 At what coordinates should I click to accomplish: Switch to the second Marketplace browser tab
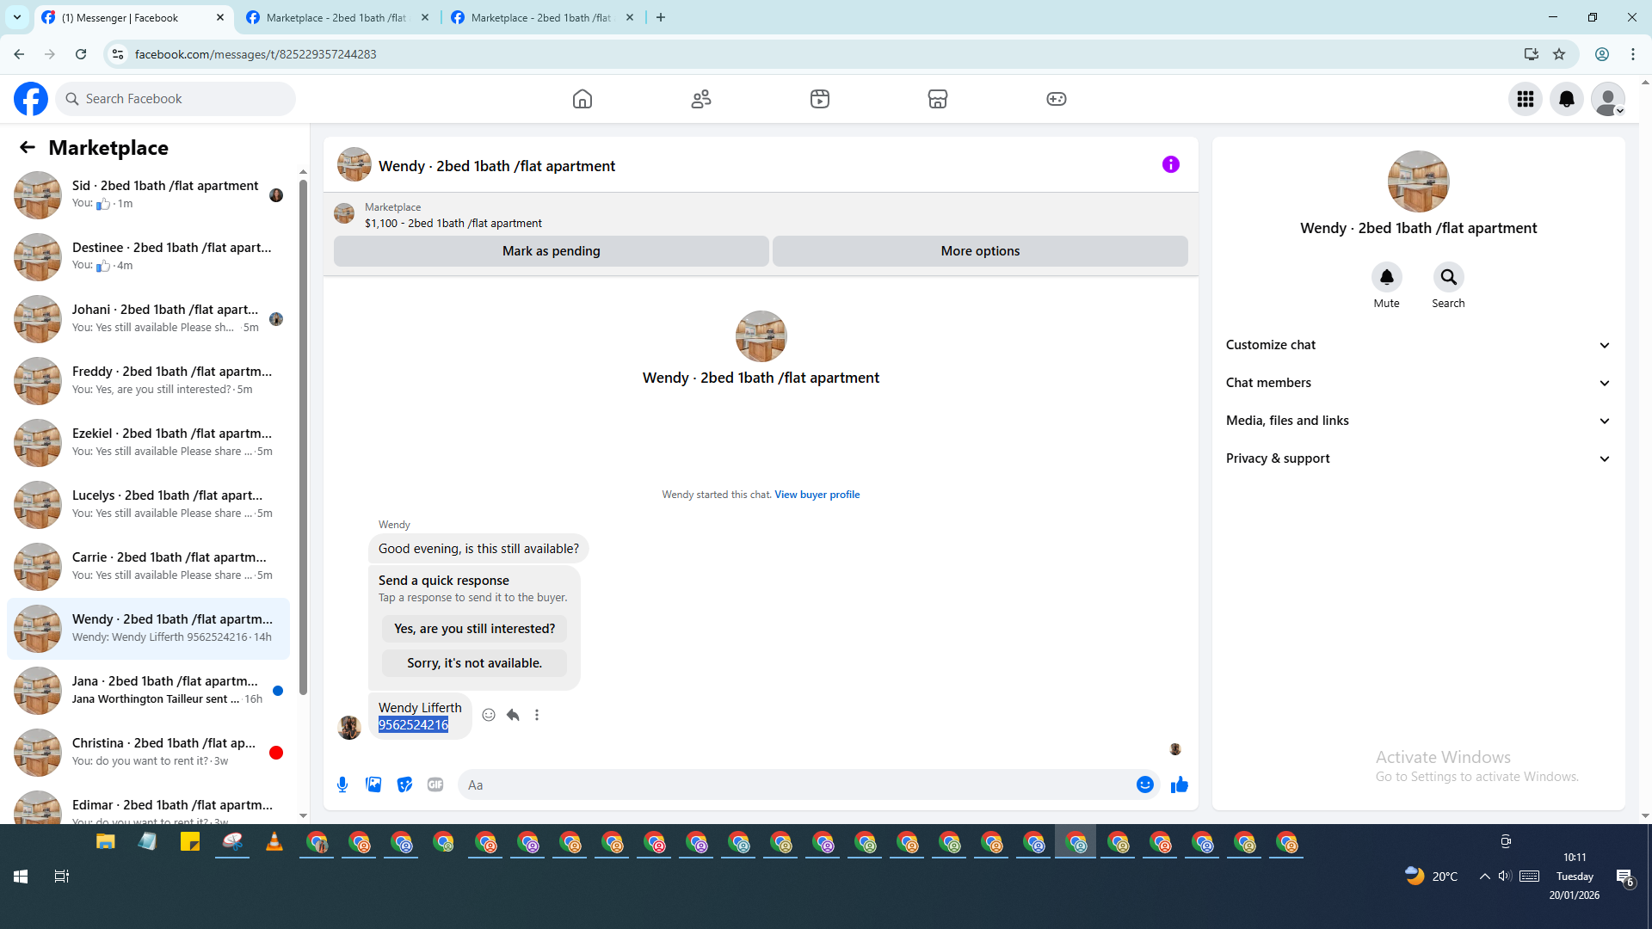click(337, 17)
